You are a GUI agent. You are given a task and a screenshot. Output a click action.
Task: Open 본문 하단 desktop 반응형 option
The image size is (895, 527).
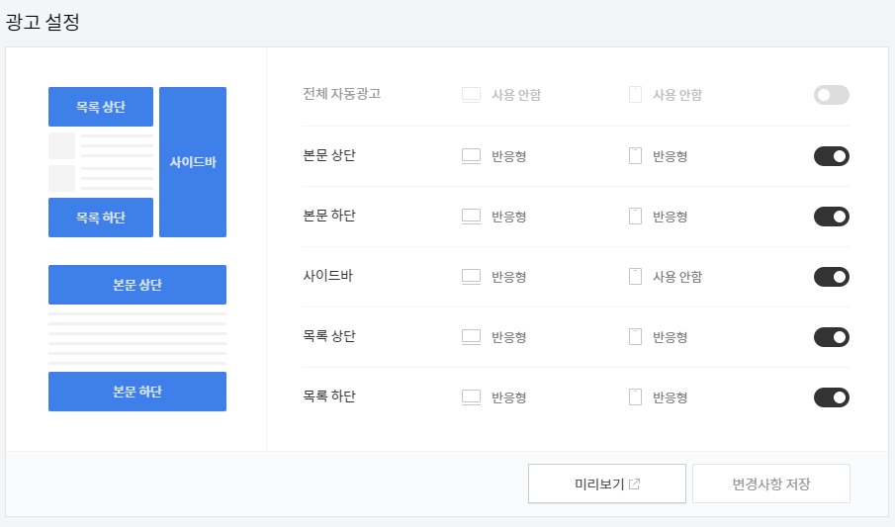pos(508,217)
